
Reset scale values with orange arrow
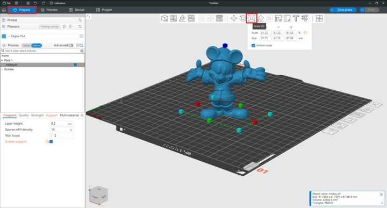(x=305, y=33)
